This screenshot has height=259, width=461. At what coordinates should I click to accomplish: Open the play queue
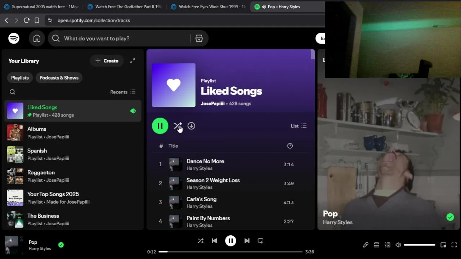[376, 245]
